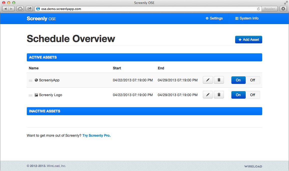Click the Screenly Logo start date 04/22/2013
The height and width of the screenshot is (171, 289).
click(133, 95)
